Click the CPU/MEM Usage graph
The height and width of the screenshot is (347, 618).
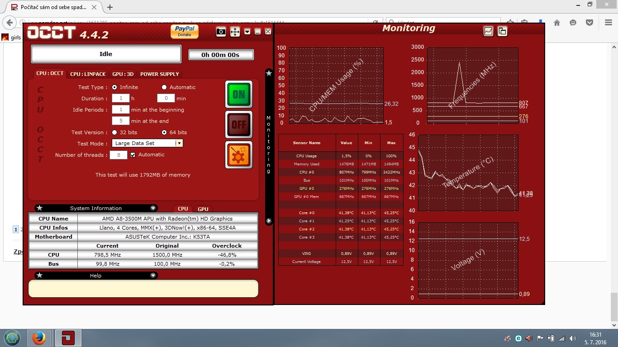pyautogui.click(x=336, y=85)
